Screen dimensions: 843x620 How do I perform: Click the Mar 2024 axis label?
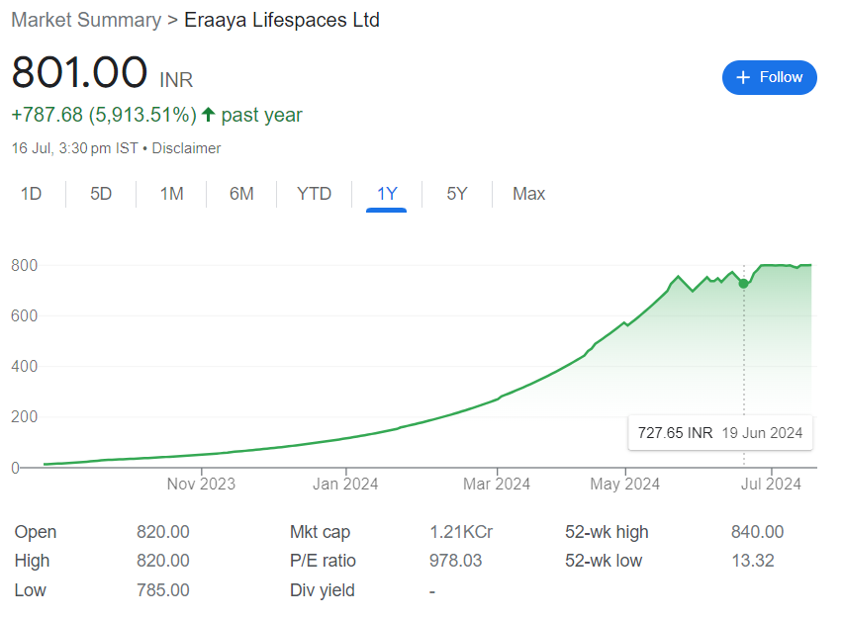[x=497, y=485]
